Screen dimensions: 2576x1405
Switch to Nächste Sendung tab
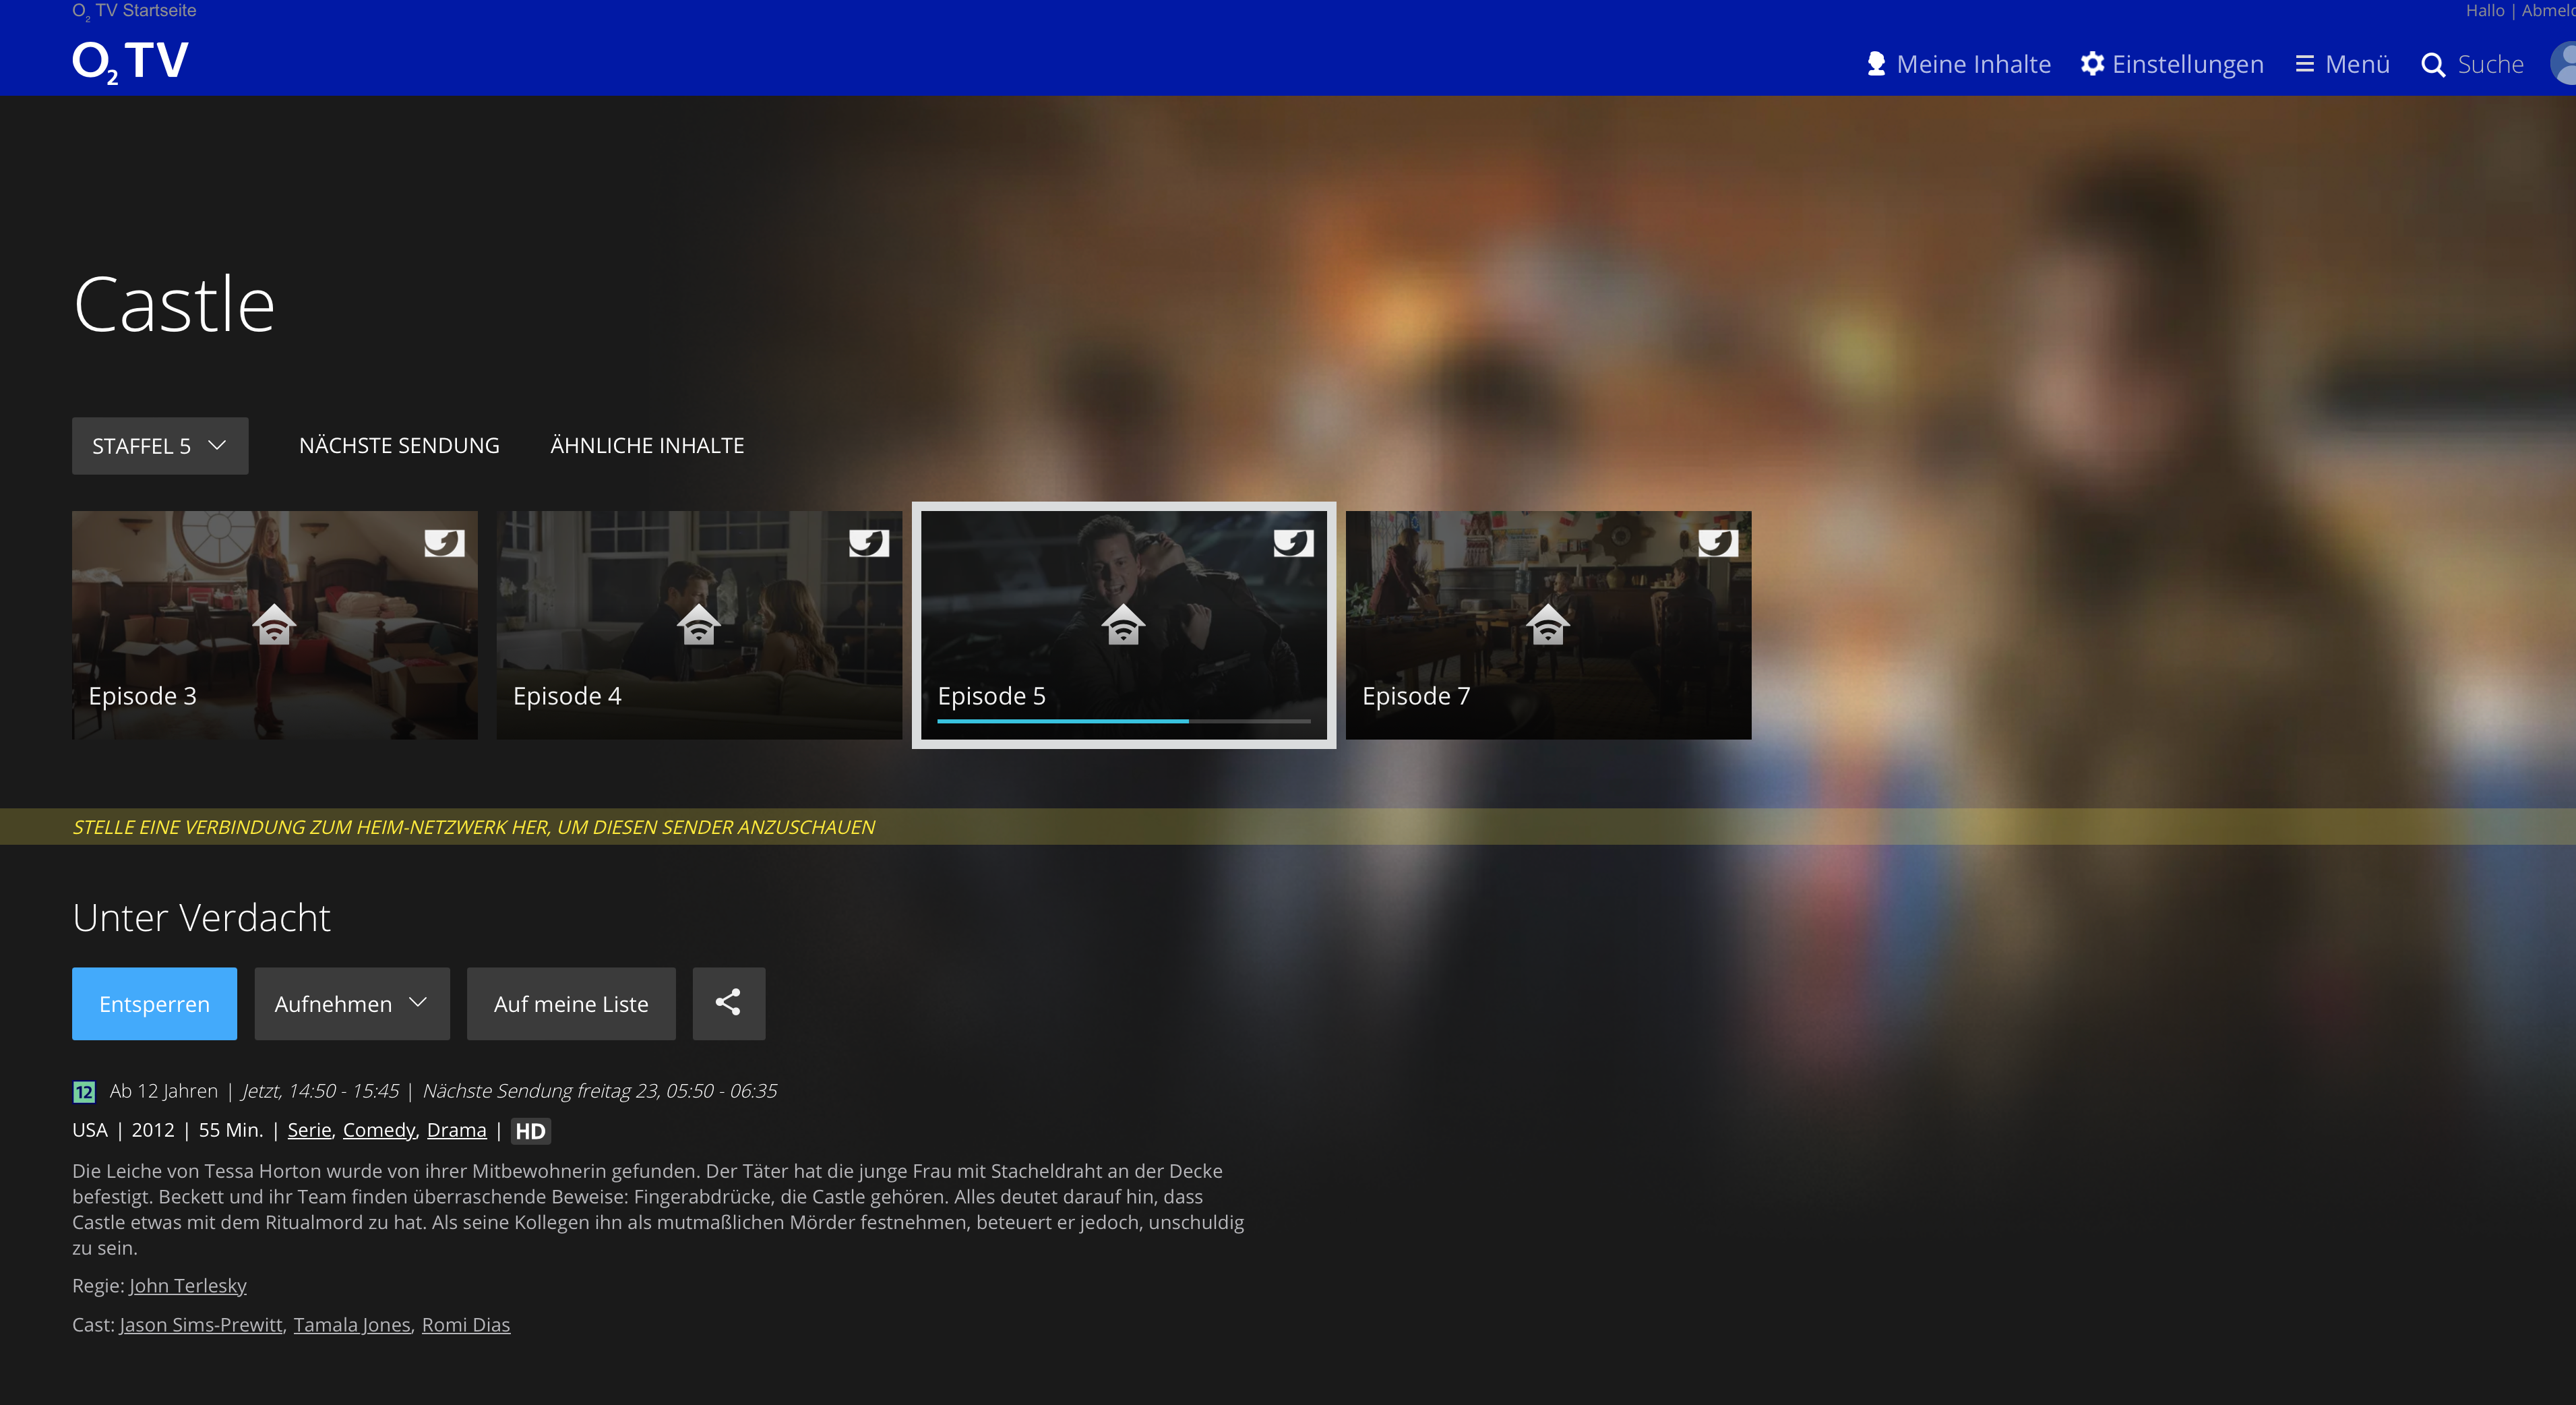(x=399, y=446)
